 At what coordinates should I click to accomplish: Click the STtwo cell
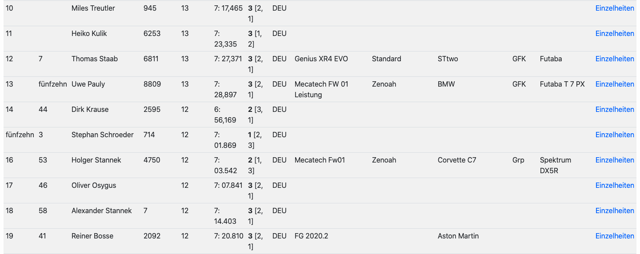pos(448,59)
